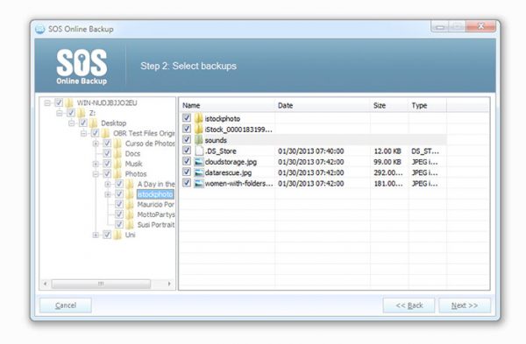Viewport: 526px width, 344px height.
Task: Click the SOS Online Backup logo
Action: tap(82, 67)
